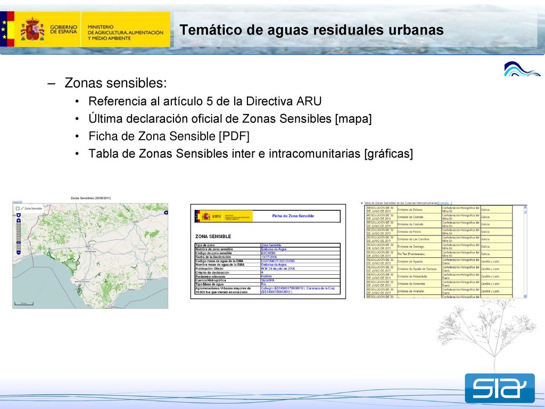Click the blue wave logo at top right
545x409 pixels.
tap(522, 69)
